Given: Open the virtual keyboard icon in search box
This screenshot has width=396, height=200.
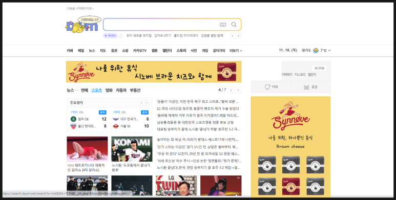Looking at the screenshot, I should click(x=223, y=25).
